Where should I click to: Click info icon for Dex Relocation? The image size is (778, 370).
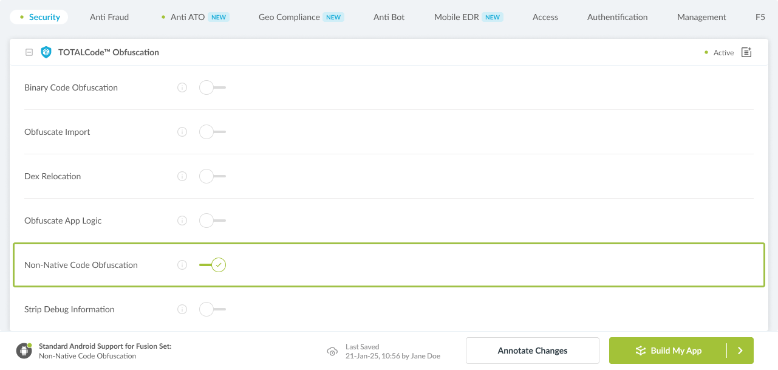182,176
